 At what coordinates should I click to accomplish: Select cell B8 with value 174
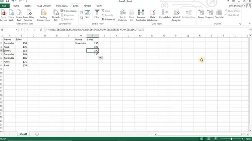21,65
